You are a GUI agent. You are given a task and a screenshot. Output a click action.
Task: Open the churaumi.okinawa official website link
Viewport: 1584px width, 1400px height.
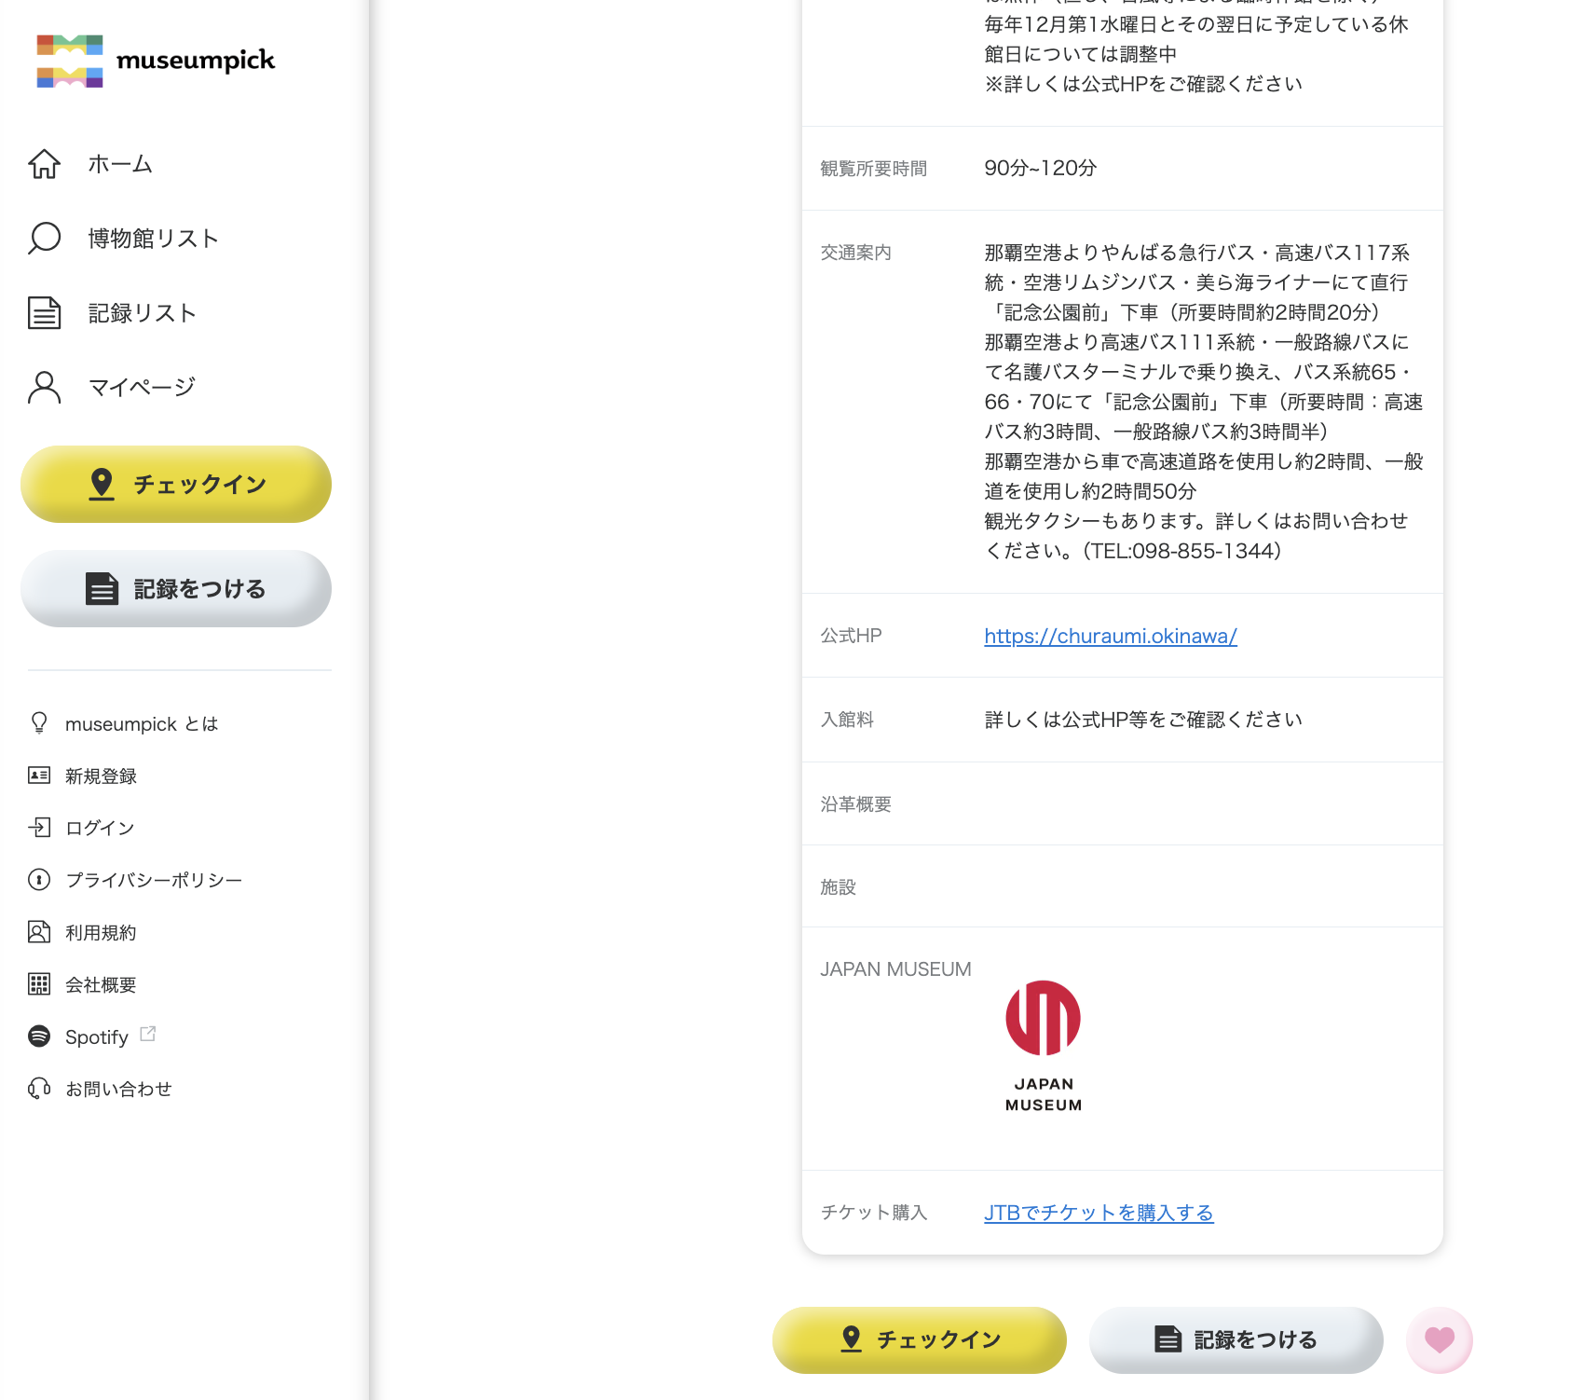pos(1110,636)
